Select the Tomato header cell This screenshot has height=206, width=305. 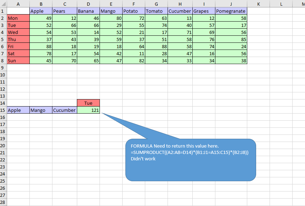click(x=156, y=11)
